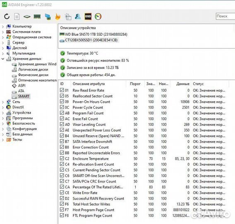
Task: Open the Report page icon
Action: point(17,16)
